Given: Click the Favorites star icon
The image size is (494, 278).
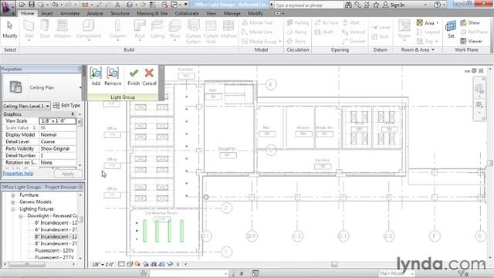Looking at the screenshot, I should coord(376,5).
